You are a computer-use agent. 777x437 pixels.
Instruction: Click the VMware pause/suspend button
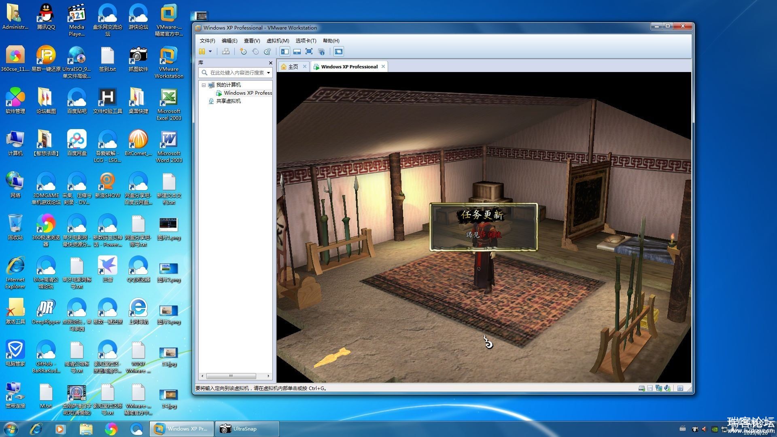tap(202, 51)
